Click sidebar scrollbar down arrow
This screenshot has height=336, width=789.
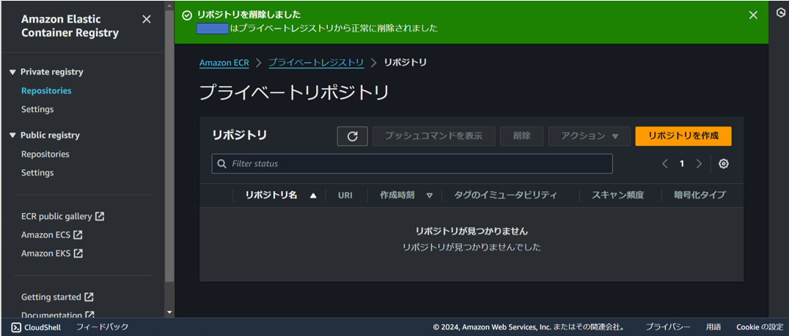[x=169, y=313]
